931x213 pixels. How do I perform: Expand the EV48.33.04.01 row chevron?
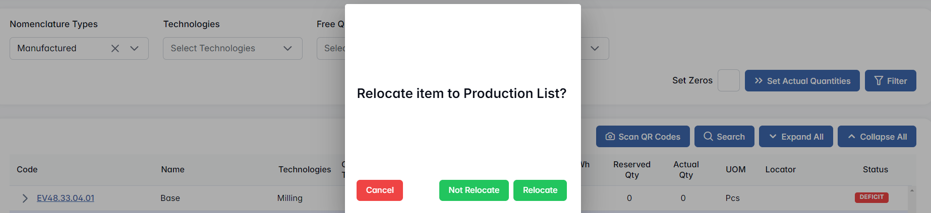coord(25,198)
